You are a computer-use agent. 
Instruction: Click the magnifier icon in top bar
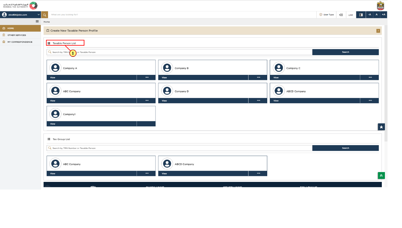pos(45,15)
